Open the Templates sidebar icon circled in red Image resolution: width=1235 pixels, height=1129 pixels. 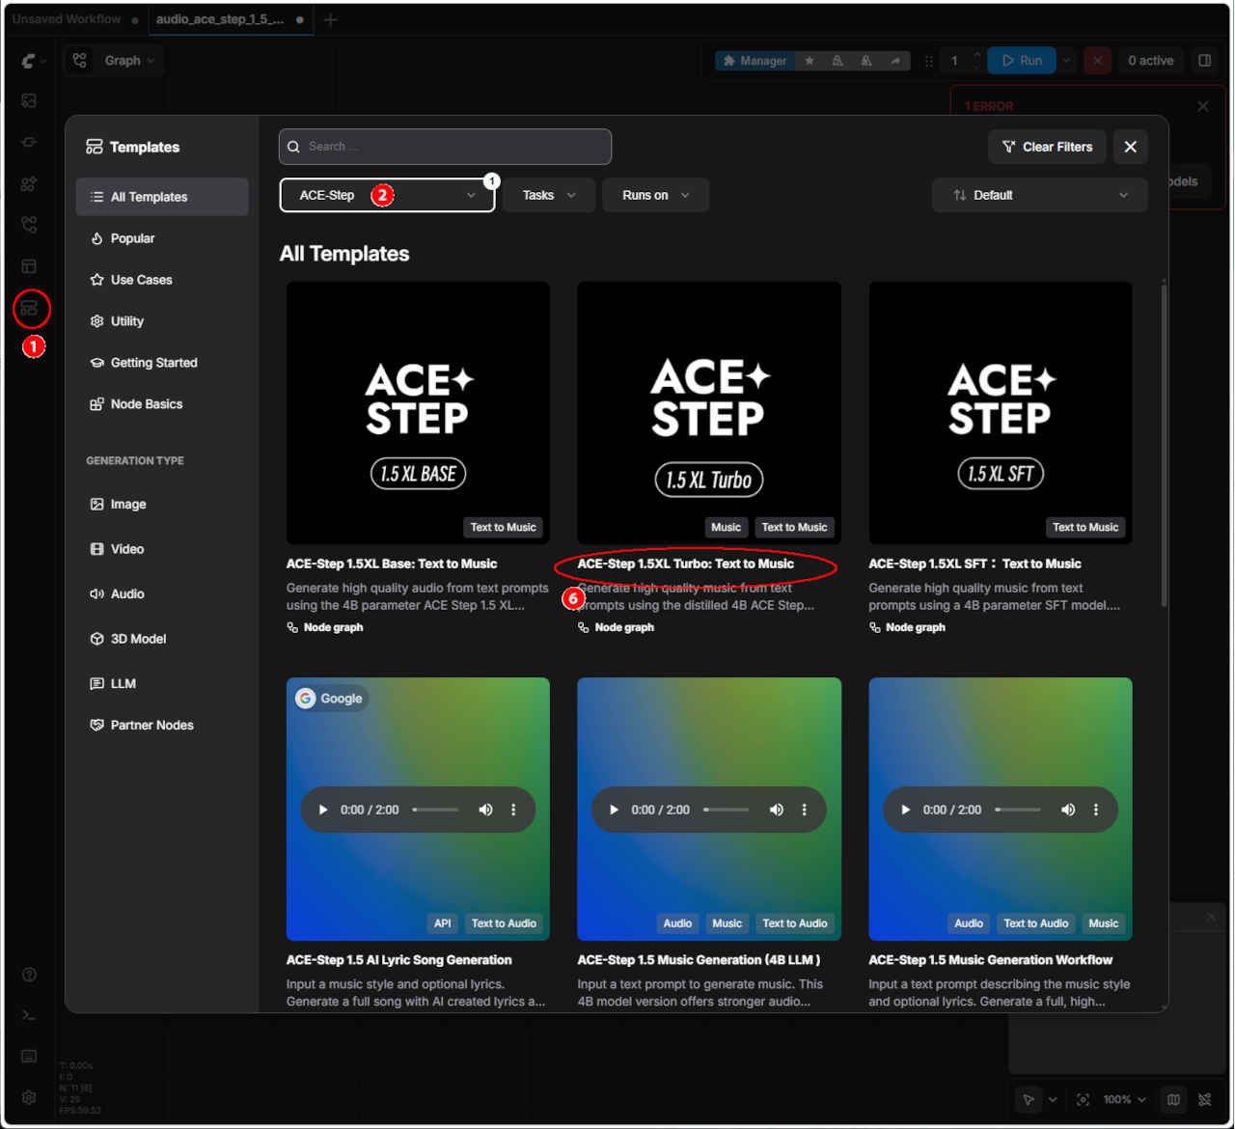point(30,309)
